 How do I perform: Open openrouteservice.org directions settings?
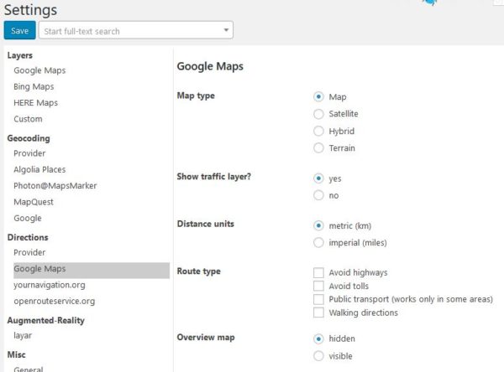pos(55,301)
